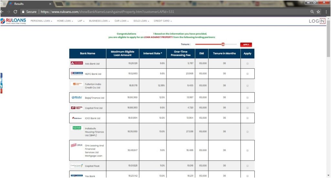Open Chrome three-dot menu

pos(326,12)
